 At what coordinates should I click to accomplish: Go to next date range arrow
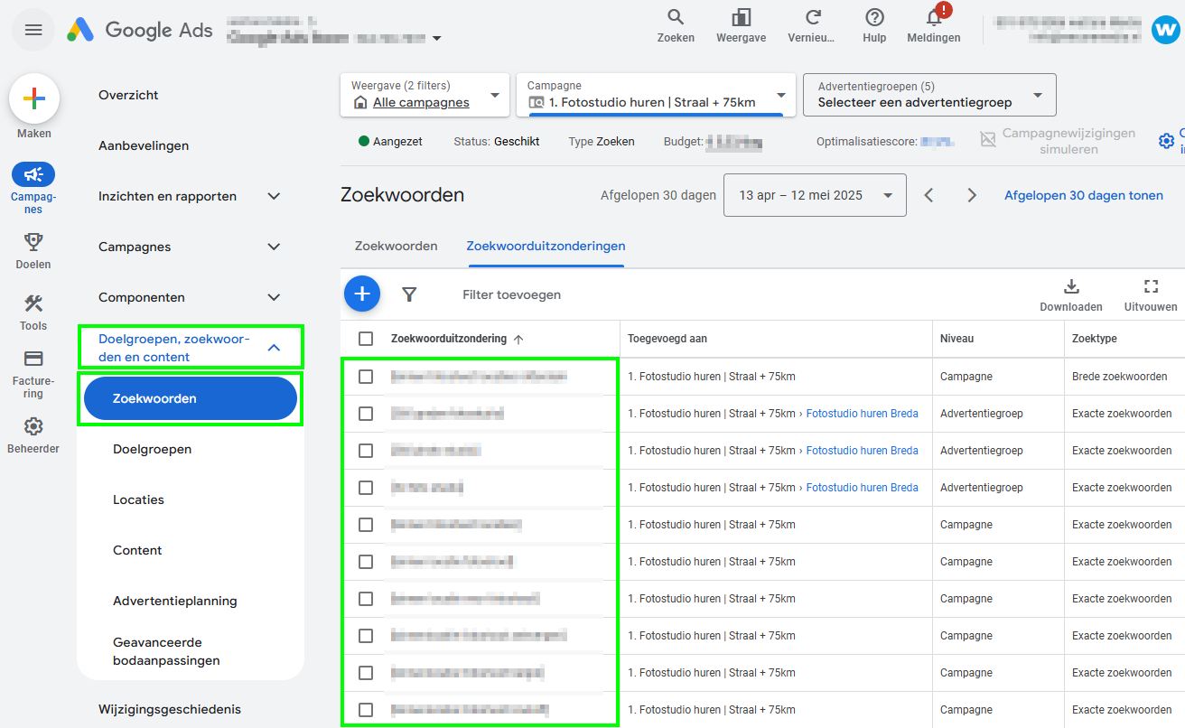pyautogui.click(x=972, y=195)
